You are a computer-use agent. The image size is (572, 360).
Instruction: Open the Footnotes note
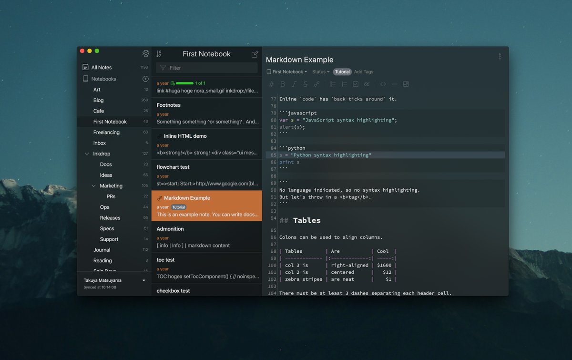[x=207, y=113]
